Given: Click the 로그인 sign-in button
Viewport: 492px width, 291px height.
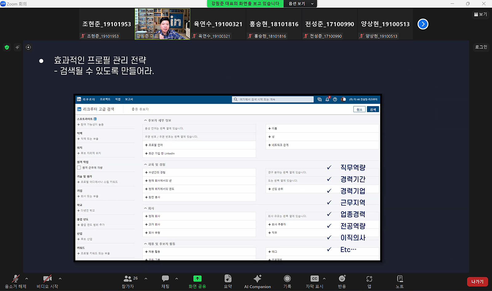Looking at the screenshot, I should [x=481, y=47].
